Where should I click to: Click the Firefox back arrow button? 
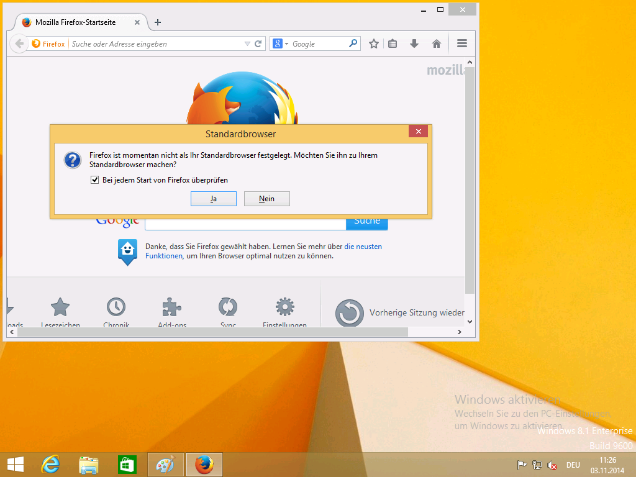point(19,44)
